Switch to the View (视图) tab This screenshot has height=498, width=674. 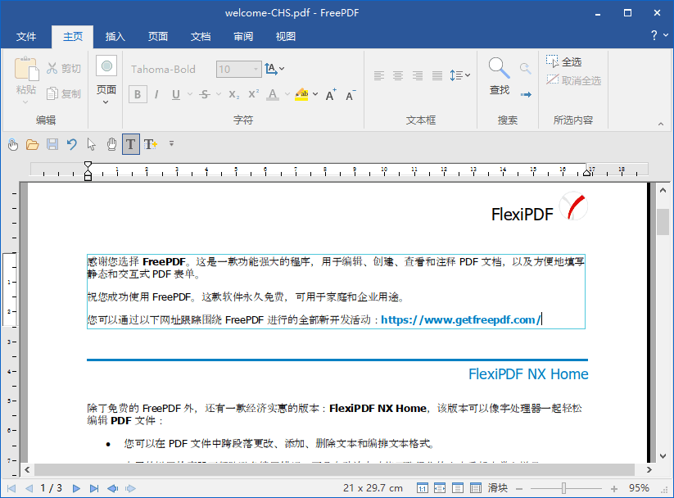click(x=286, y=37)
